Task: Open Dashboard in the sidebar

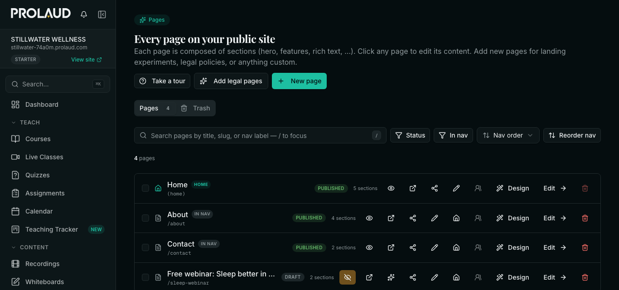Action: (x=58, y=105)
